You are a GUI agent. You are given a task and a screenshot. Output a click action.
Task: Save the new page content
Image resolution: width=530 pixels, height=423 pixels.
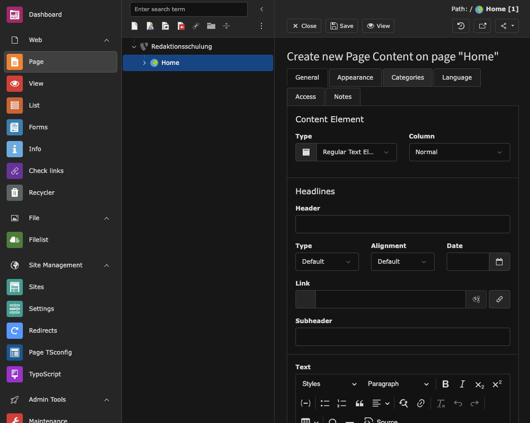click(341, 26)
